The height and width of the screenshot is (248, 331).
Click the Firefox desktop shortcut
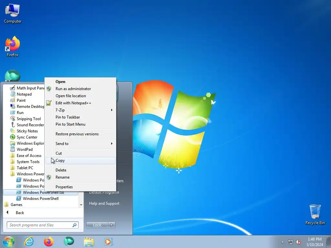[13, 46]
